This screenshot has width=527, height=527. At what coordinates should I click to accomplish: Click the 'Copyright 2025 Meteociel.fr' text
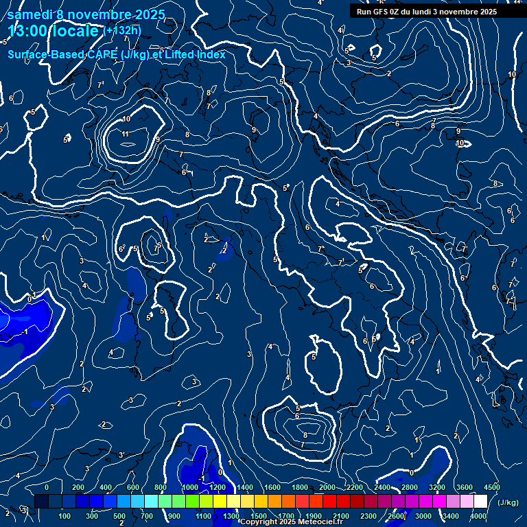[292, 522]
